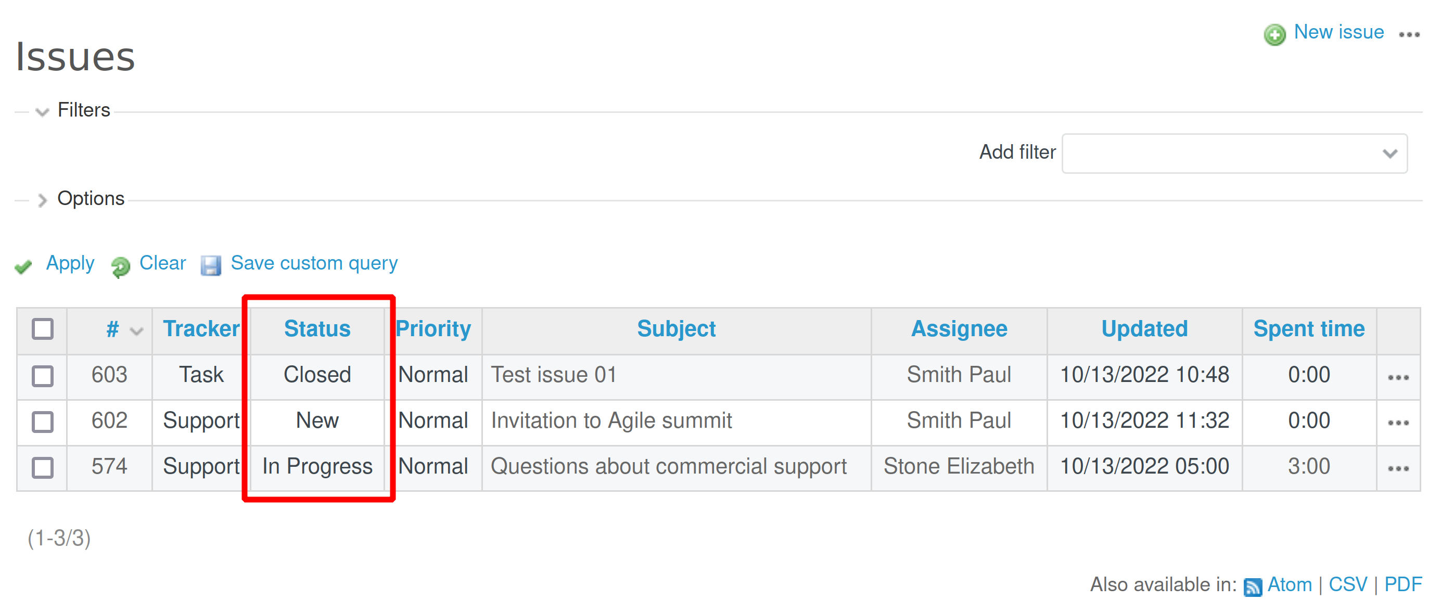Click the green New issue plus icon

[1274, 35]
